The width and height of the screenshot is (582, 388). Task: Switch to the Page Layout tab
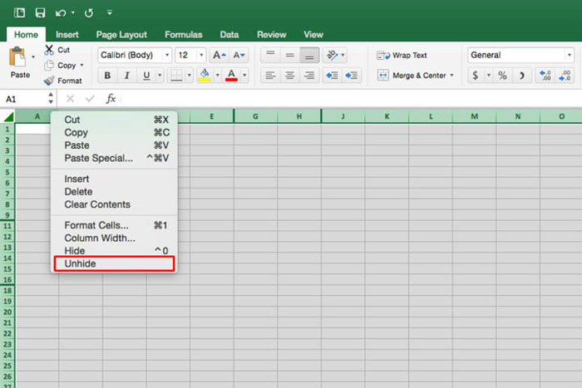pos(121,35)
